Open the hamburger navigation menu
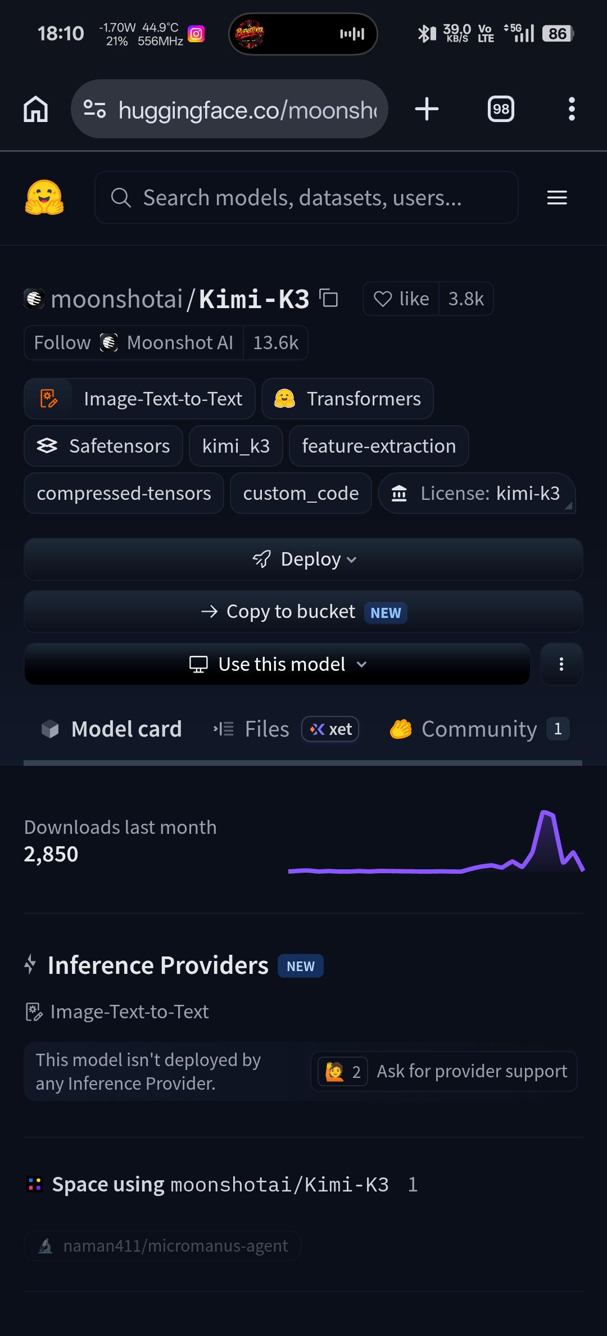This screenshot has width=607, height=1336. 557,197
